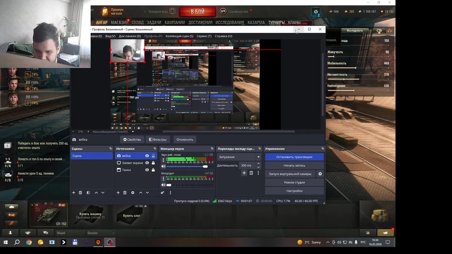
Task: Open Коллекция сцен (S) menu
Action: click(179, 36)
